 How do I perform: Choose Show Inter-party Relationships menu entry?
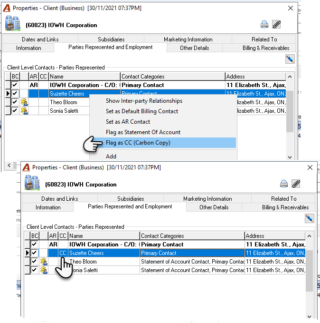[x=163, y=101]
